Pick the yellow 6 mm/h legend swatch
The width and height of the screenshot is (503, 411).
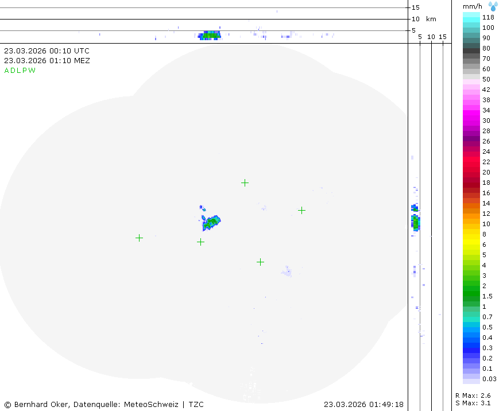(x=471, y=245)
